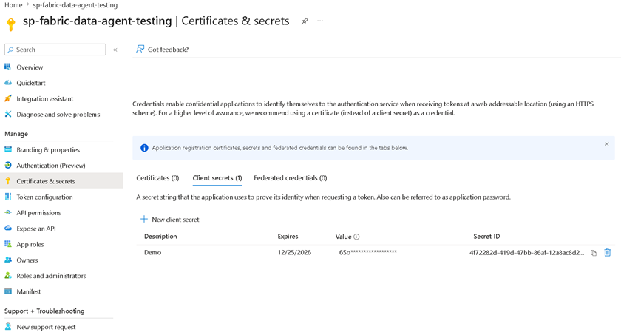Image resolution: width=621 pixels, height=335 pixels.
Task: Click the Roles and administrators icon
Action: tap(8, 276)
